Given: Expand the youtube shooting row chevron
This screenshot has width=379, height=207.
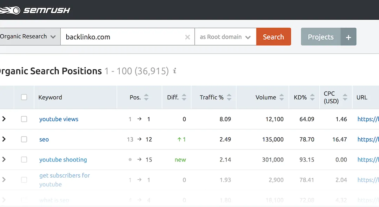Looking at the screenshot, I should [4, 159].
